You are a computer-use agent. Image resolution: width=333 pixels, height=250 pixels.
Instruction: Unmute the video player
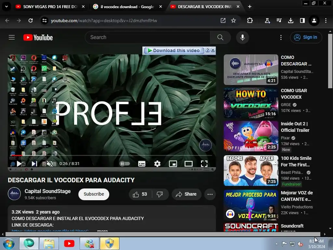[x=50, y=163]
